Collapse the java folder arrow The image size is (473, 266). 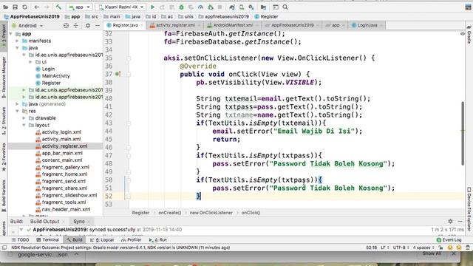point(17,48)
